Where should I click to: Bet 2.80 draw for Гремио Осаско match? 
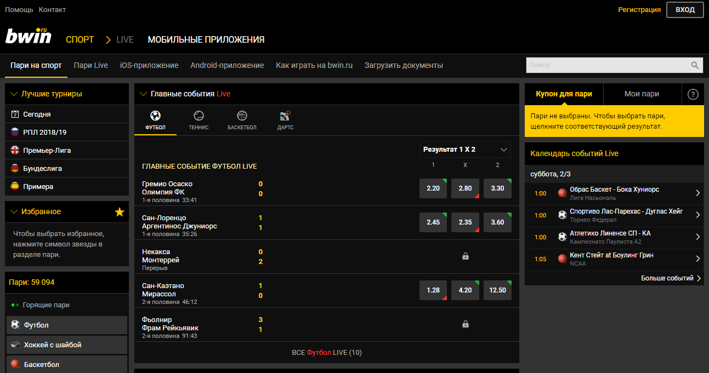coord(465,188)
